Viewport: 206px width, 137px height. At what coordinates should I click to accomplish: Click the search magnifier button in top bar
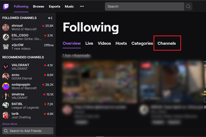point(188,7)
